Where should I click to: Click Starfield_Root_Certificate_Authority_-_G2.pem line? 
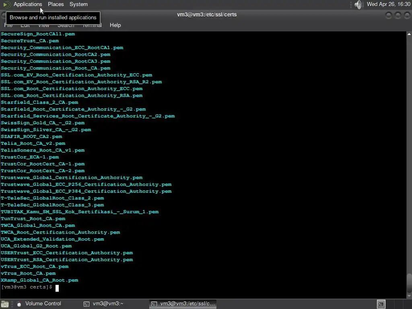73,109
